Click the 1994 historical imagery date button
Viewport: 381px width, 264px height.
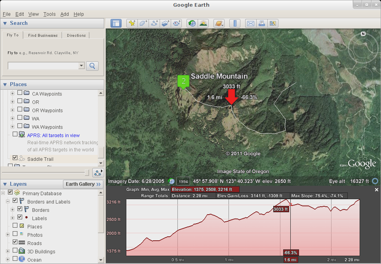click(183, 181)
